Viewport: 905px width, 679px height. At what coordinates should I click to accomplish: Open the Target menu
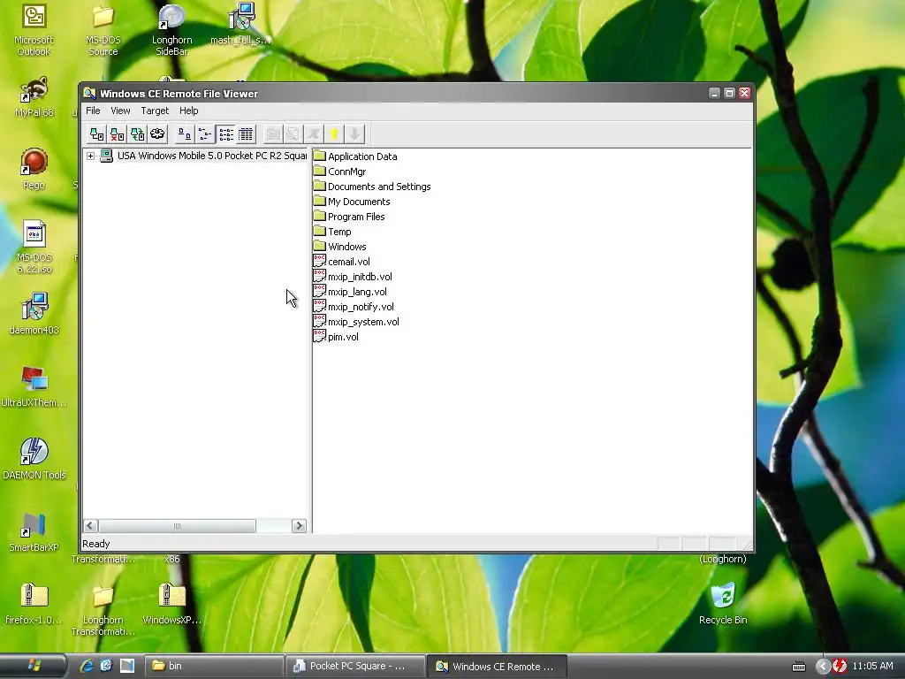point(155,111)
